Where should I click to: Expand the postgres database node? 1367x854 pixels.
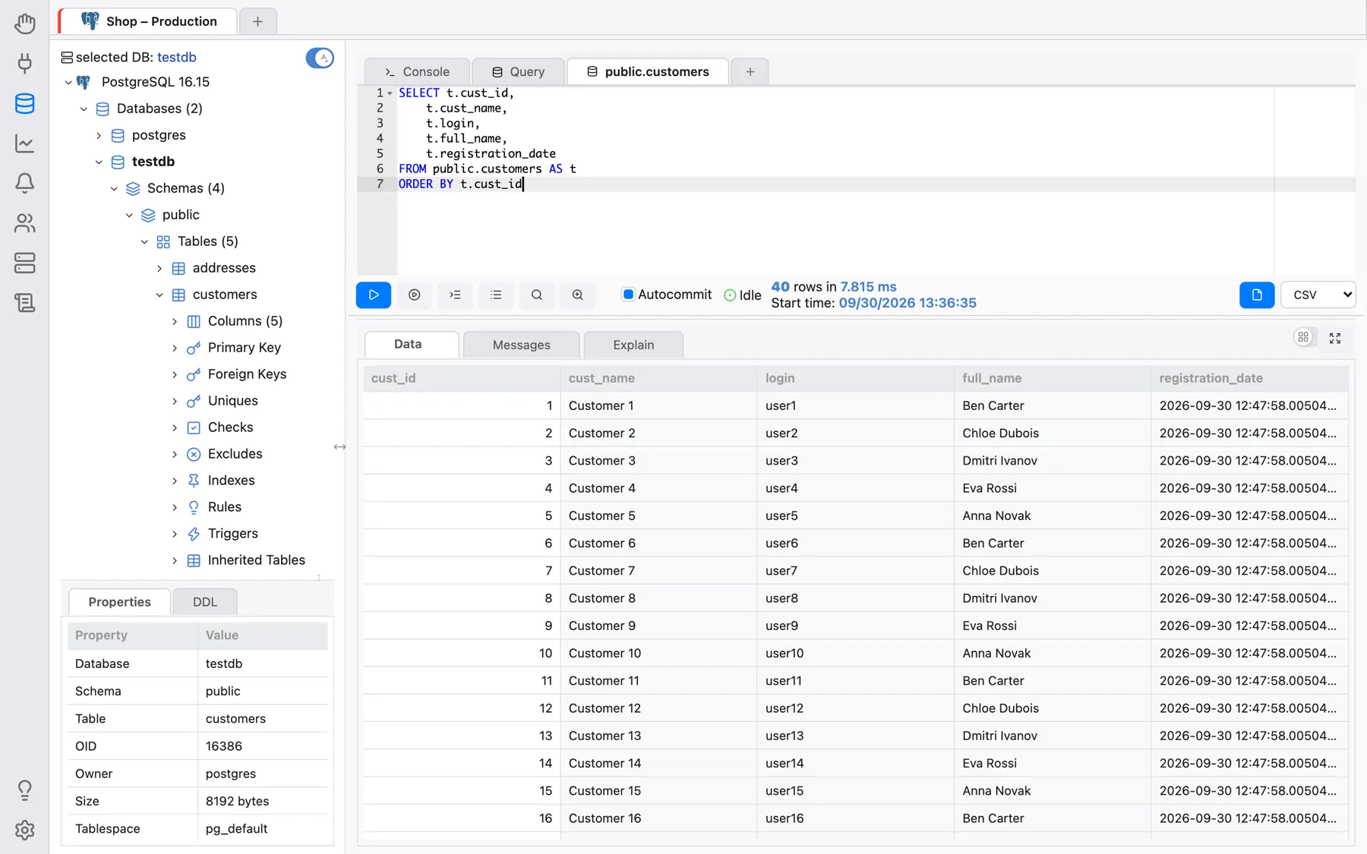99,135
